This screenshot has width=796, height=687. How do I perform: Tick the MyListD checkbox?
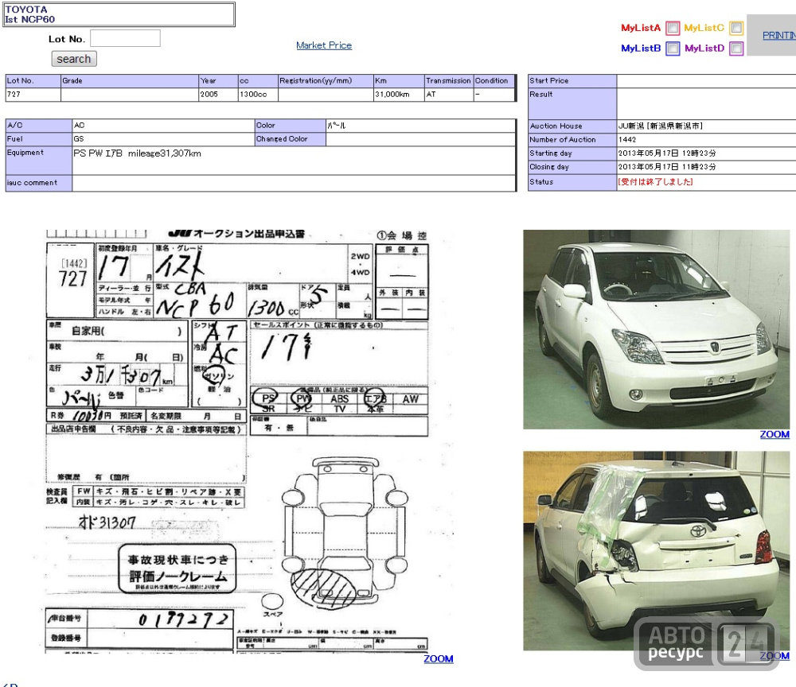(736, 49)
